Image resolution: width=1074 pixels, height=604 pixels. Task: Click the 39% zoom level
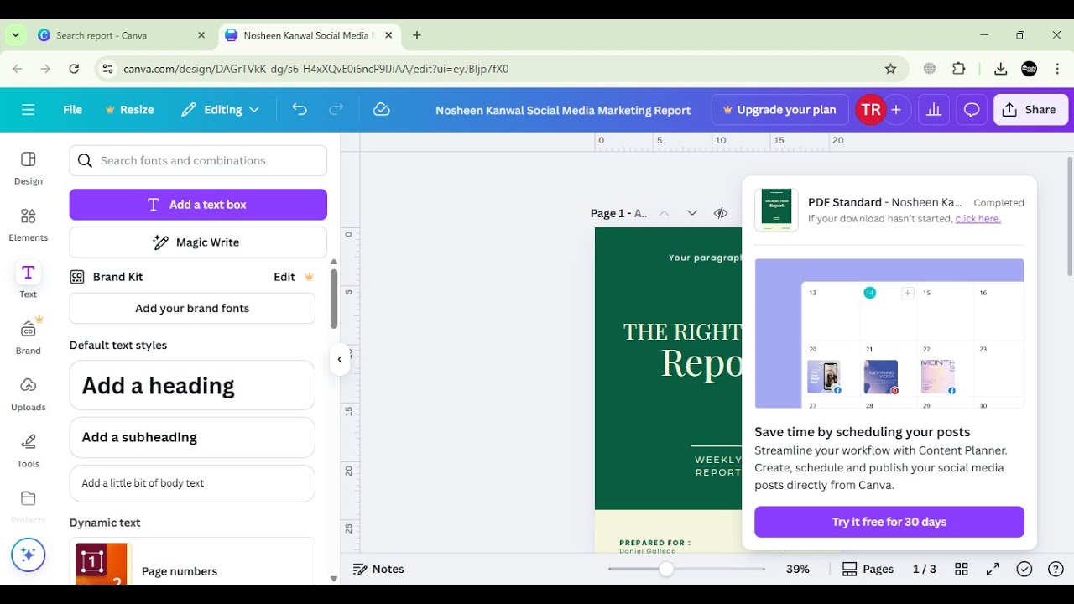point(798,569)
